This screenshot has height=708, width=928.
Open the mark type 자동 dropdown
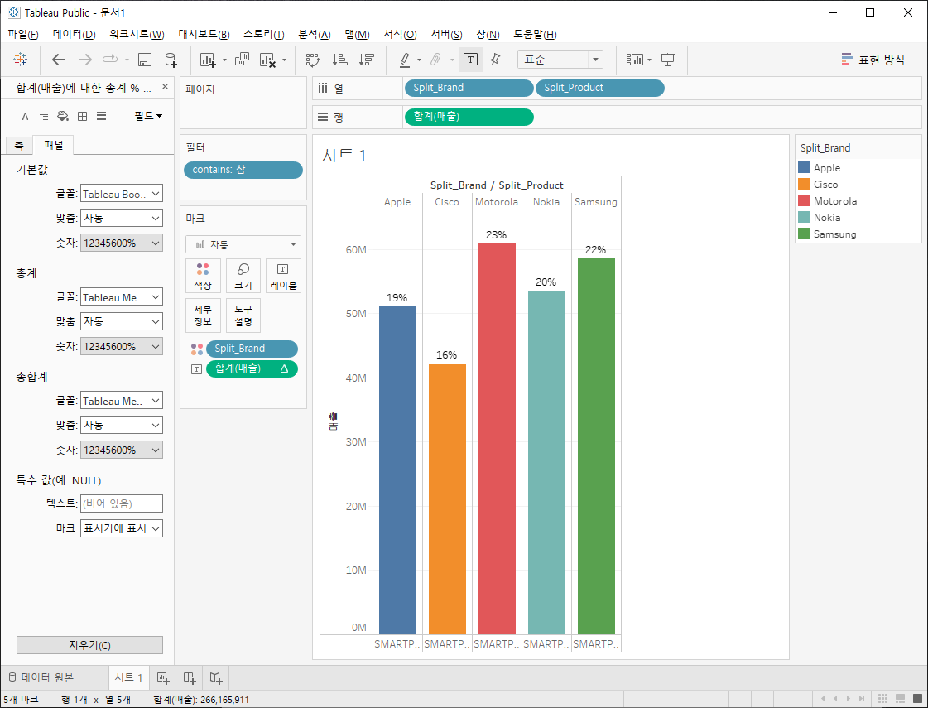click(243, 244)
